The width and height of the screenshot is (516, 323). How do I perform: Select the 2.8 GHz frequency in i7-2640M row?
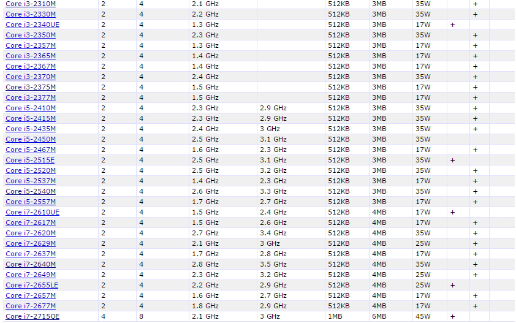tap(205, 264)
